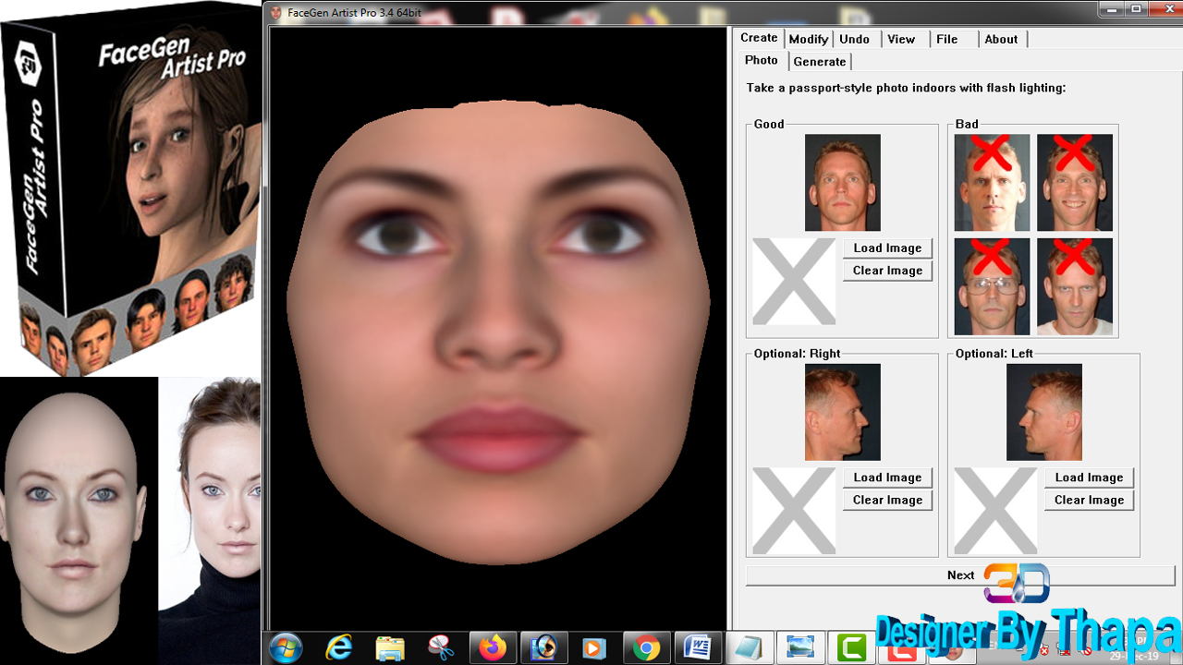
Task: Click the "Optional: Right" group label
Action: (797, 354)
